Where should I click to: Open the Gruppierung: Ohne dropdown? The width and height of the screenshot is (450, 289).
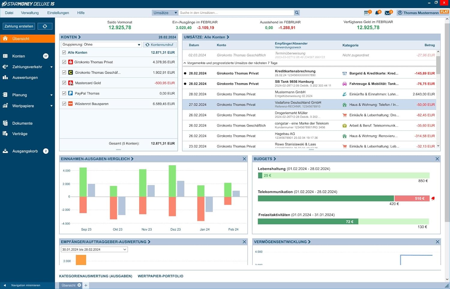tap(101, 45)
